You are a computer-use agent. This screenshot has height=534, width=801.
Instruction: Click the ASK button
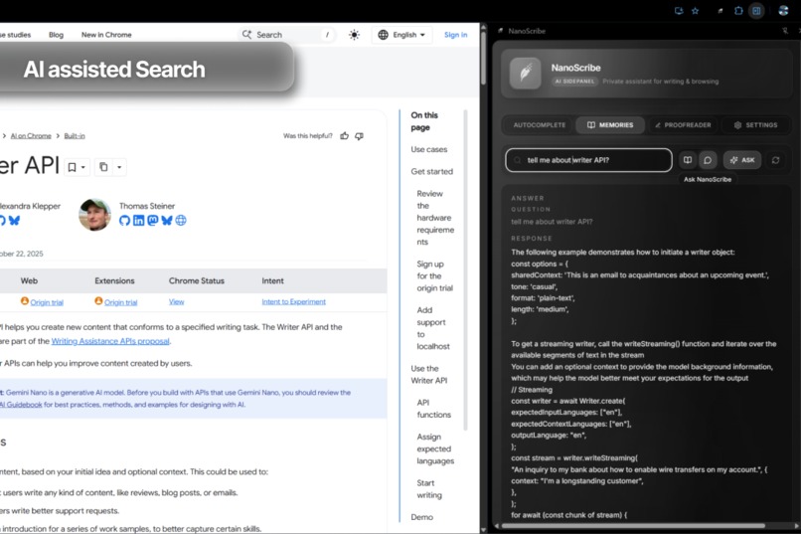point(742,160)
